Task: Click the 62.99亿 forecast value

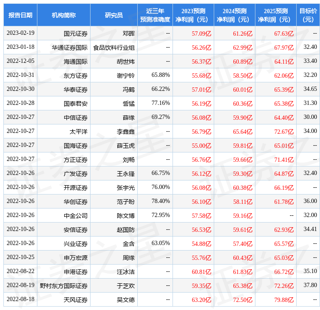Action: (243, 48)
